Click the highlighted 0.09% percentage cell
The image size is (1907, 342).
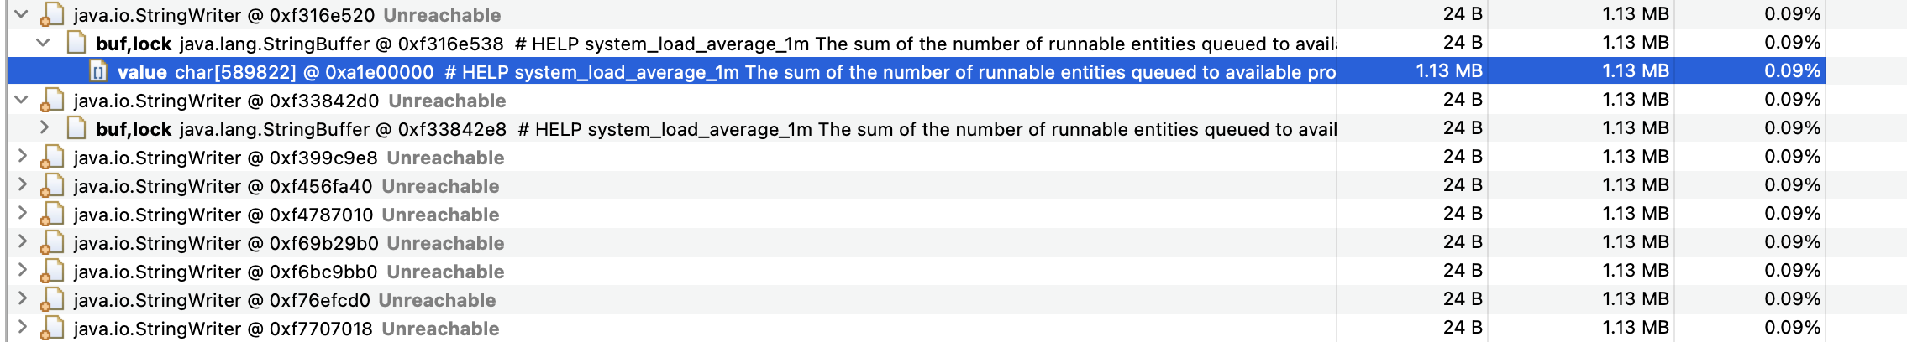point(1792,71)
